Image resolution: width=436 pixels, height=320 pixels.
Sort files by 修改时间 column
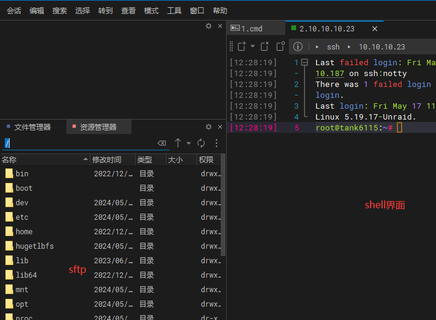[106, 159]
